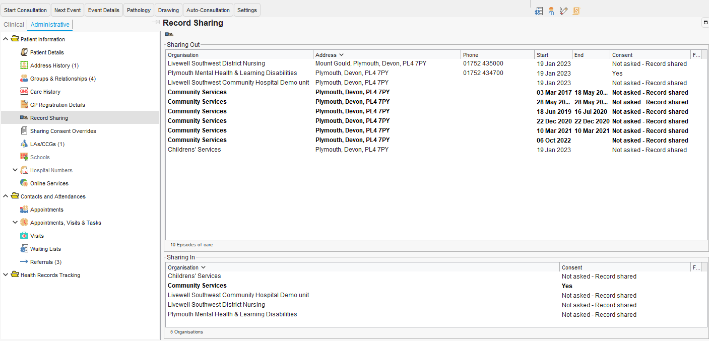Click the Online Services globe icon
The image size is (709, 341).
click(x=24, y=183)
